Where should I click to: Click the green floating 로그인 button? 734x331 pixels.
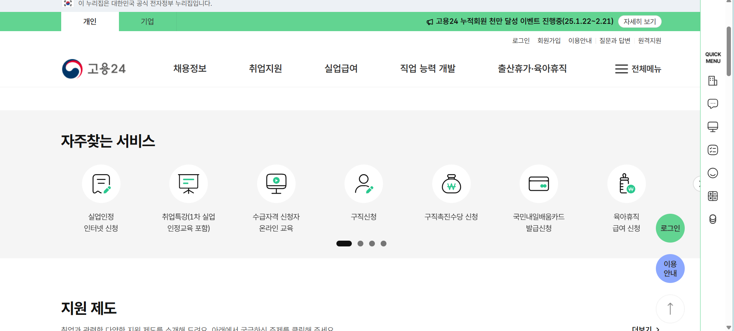670,228
